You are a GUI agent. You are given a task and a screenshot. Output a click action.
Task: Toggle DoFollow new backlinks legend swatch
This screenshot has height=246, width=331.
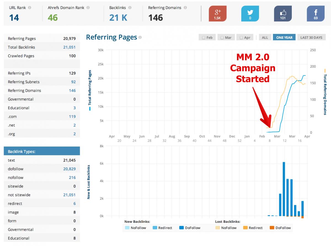181,228
